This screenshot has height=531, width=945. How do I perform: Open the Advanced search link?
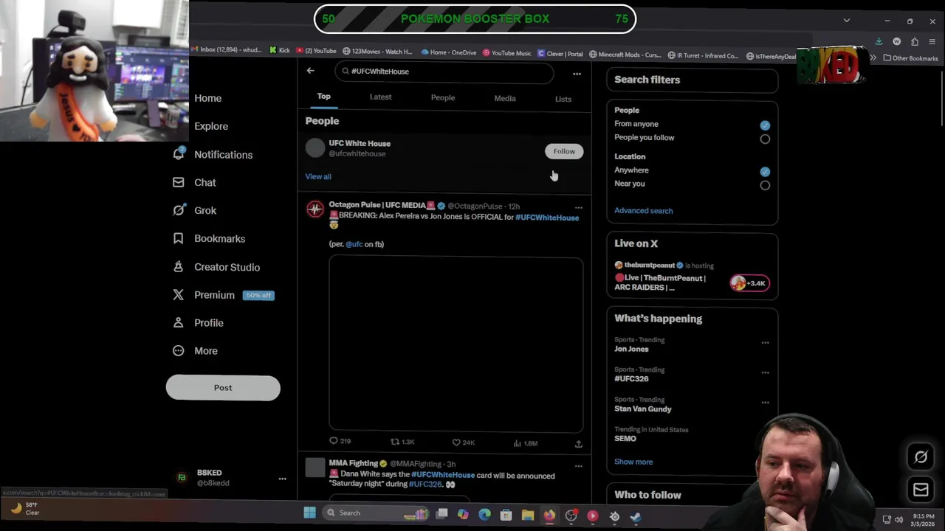tap(643, 211)
